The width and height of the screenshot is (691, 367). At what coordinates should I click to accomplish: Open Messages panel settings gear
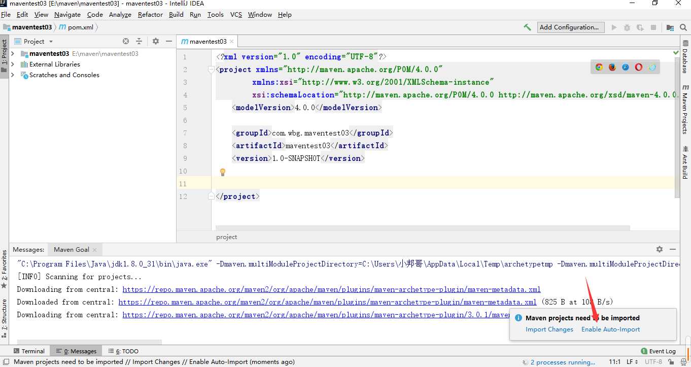[x=660, y=249]
